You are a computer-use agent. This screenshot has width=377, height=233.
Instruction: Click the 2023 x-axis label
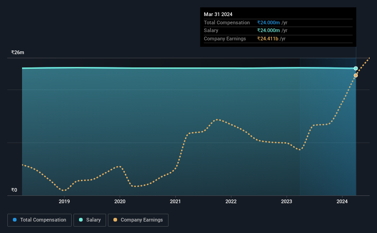[x=287, y=201]
